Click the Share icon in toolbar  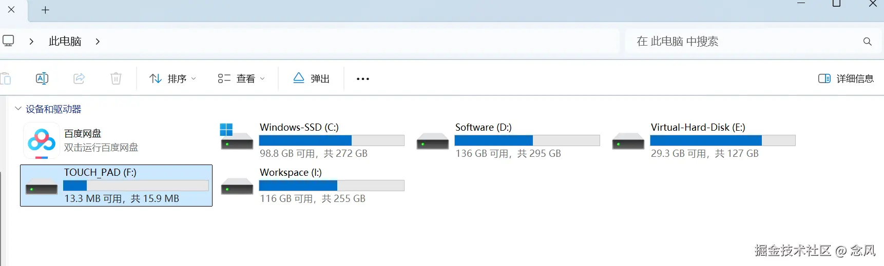[x=79, y=78]
